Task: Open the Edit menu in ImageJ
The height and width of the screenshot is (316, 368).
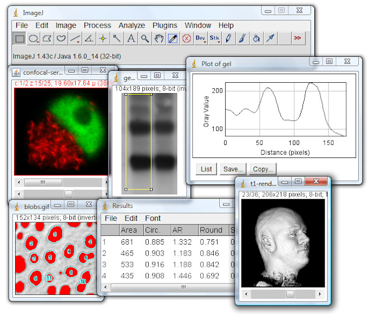Action: coord(42,25)
